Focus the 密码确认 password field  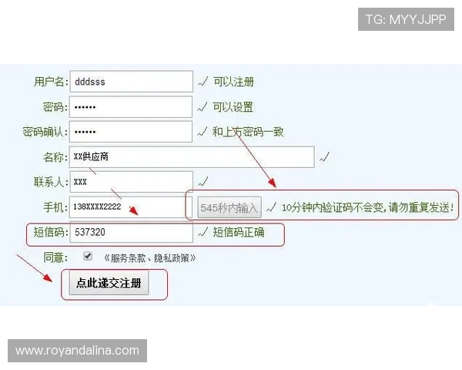pos(131,132)
